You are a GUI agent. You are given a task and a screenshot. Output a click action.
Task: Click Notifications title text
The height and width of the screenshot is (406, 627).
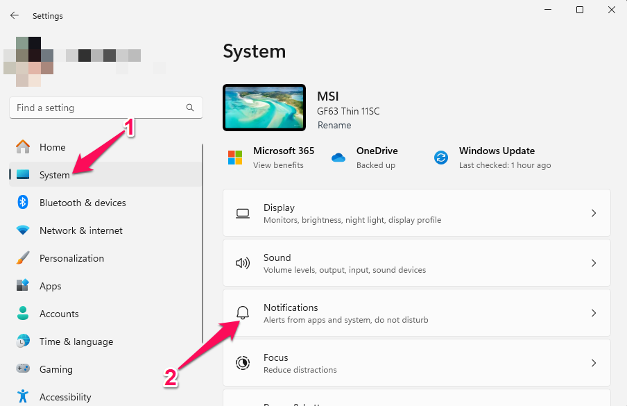tap(291, 307)
